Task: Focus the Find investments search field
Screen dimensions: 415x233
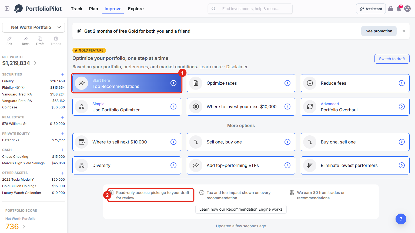Action: 250,9
